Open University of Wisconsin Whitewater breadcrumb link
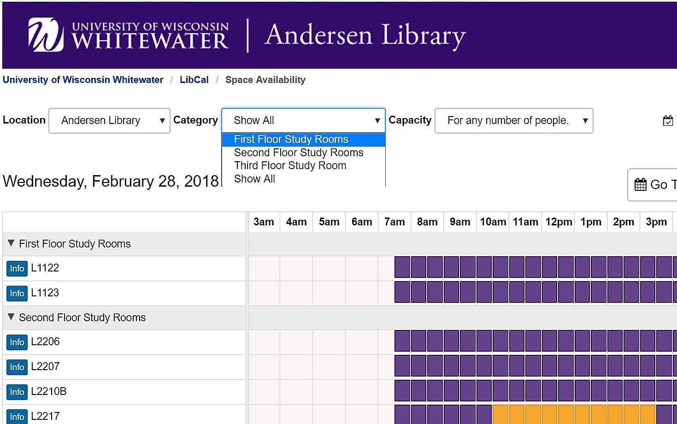The height and width of the screenshot is (424, 677). coord(83,80)
